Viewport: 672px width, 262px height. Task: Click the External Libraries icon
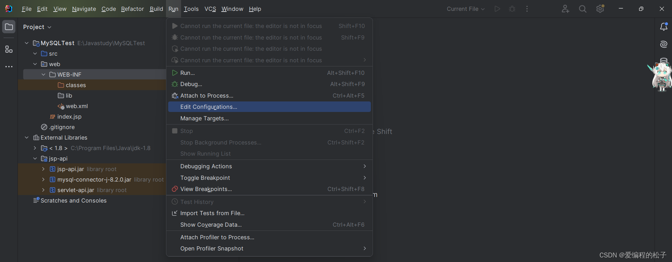click(36, 137)
